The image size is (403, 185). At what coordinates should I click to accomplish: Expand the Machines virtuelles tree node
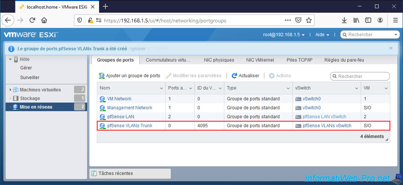10,90
